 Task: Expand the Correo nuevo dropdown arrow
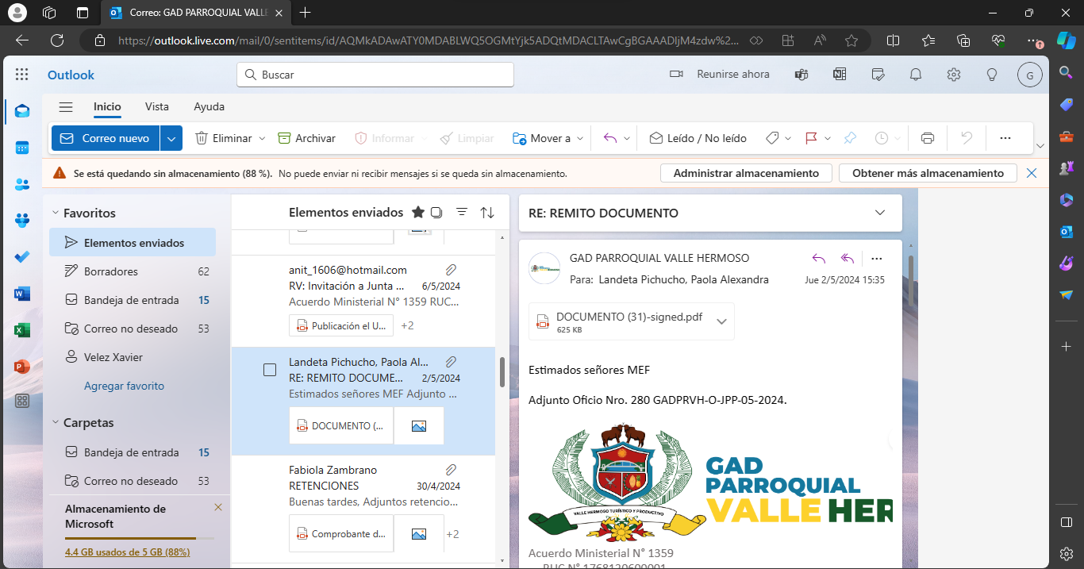(x=171, y=138)
